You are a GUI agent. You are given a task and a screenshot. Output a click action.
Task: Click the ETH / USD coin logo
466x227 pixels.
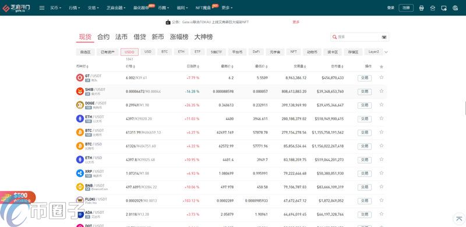click(x=80, y=159)
